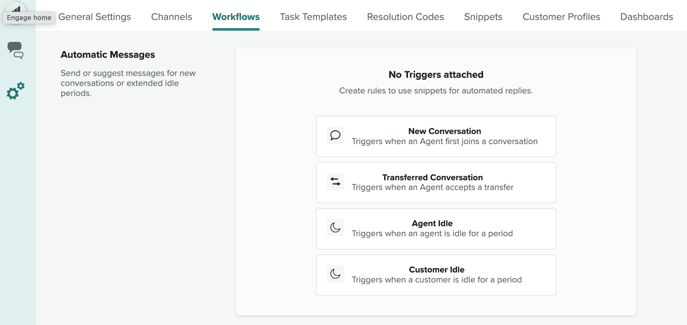Open the settings gears sidebar icon

tap(15, 91)
